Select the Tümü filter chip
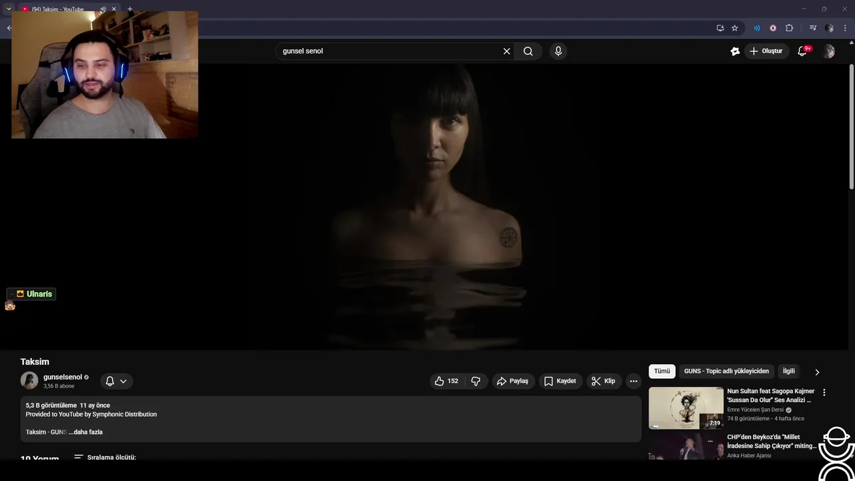855x481 pixels. (662, 371)
